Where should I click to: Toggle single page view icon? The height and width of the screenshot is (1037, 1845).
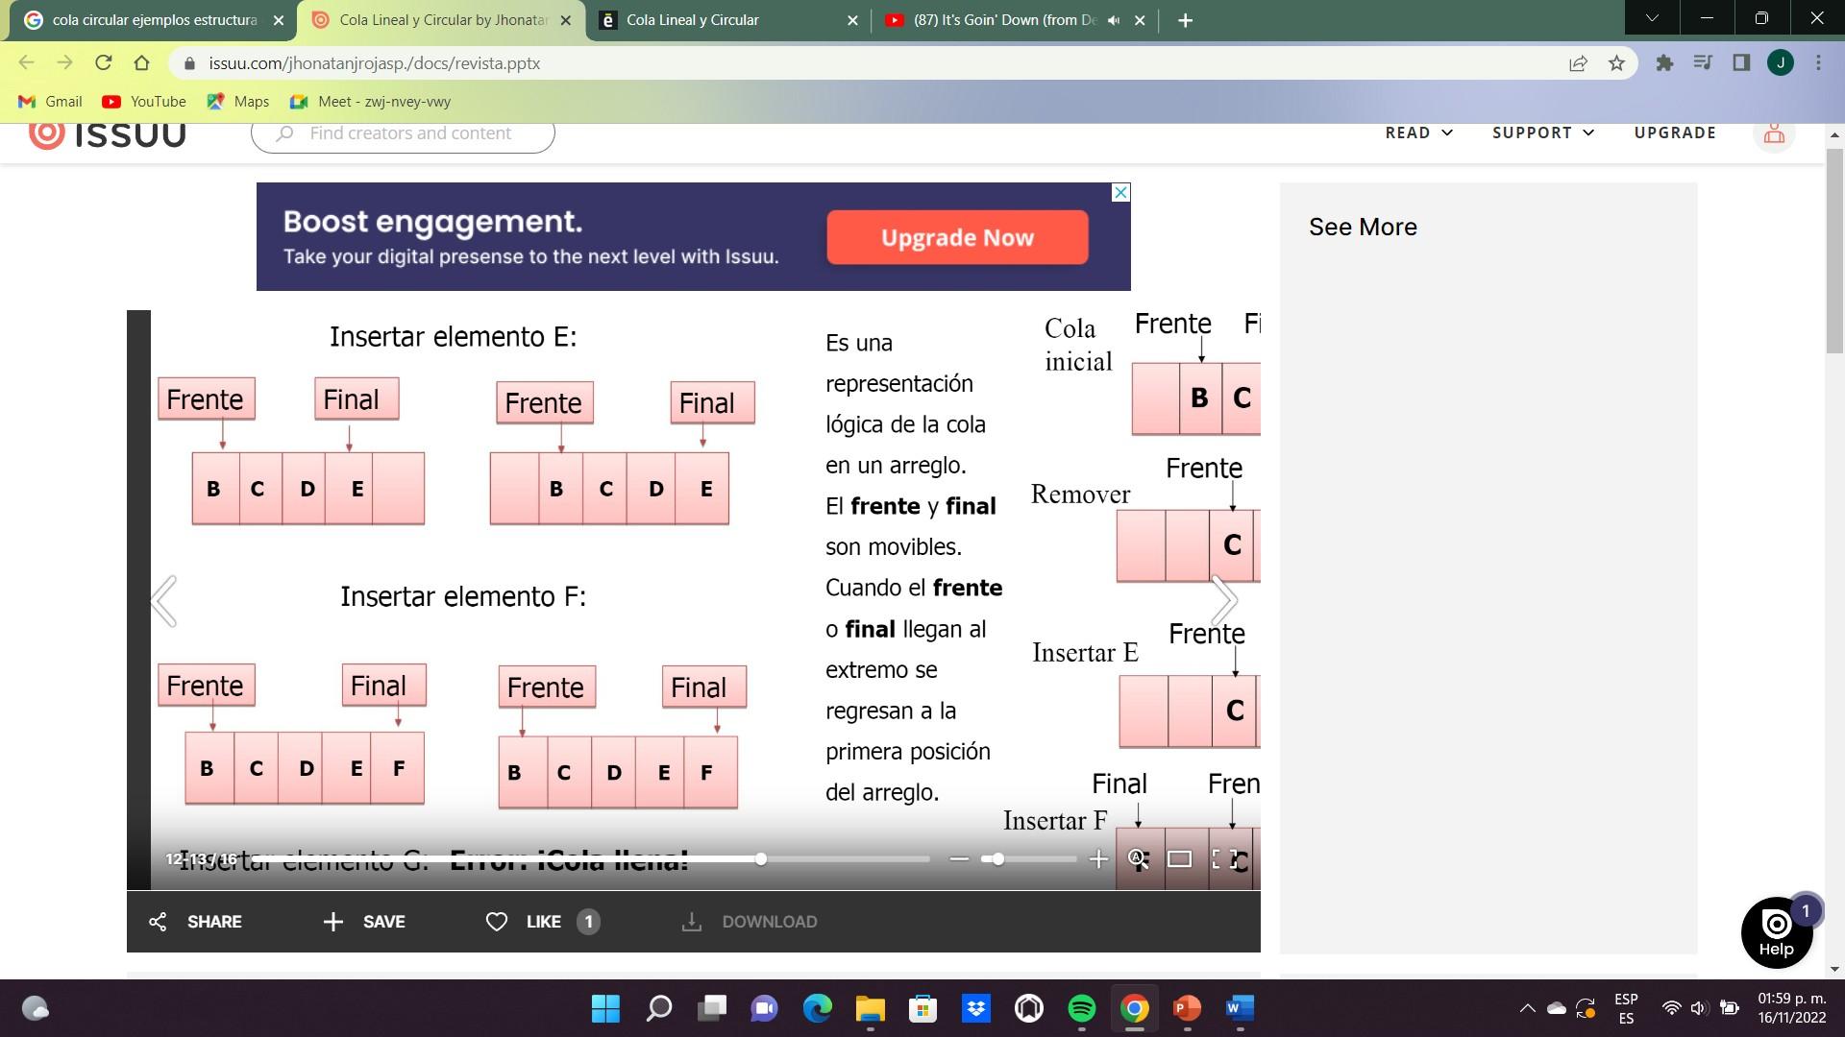point(1179,859)
